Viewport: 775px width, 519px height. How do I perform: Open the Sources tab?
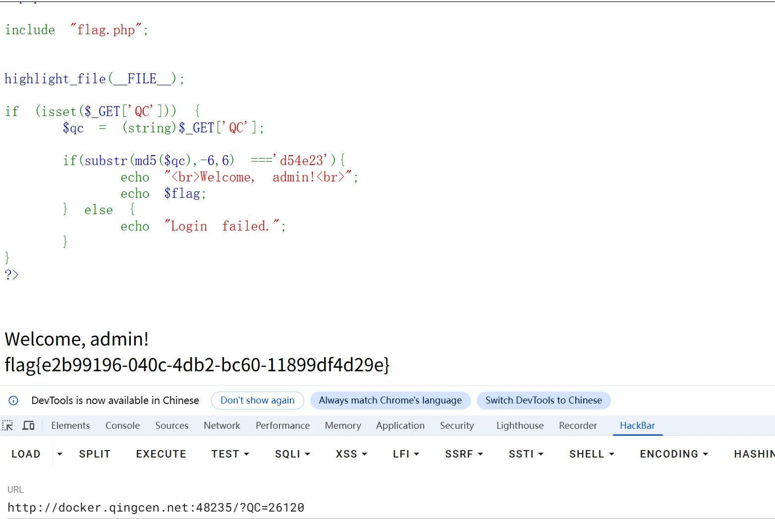tap(172, 425)
